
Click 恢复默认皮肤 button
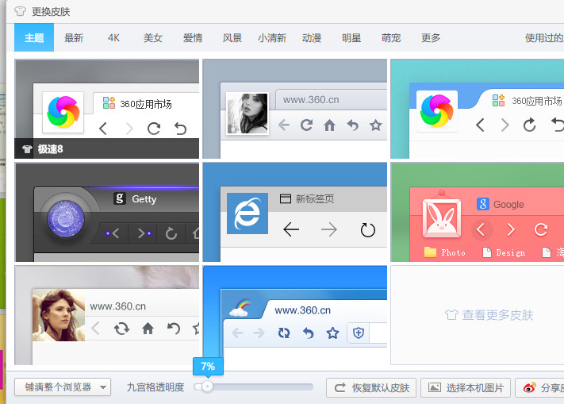371,388
